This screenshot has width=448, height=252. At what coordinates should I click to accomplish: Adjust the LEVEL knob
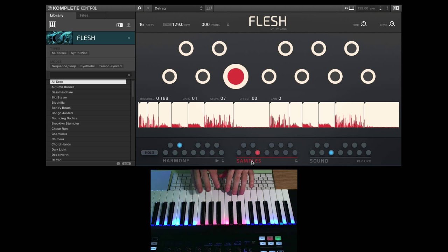point(392,24)
